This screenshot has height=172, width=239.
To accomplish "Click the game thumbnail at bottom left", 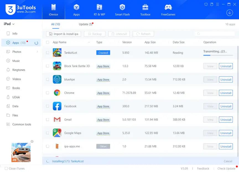I will tap(21, 152).
